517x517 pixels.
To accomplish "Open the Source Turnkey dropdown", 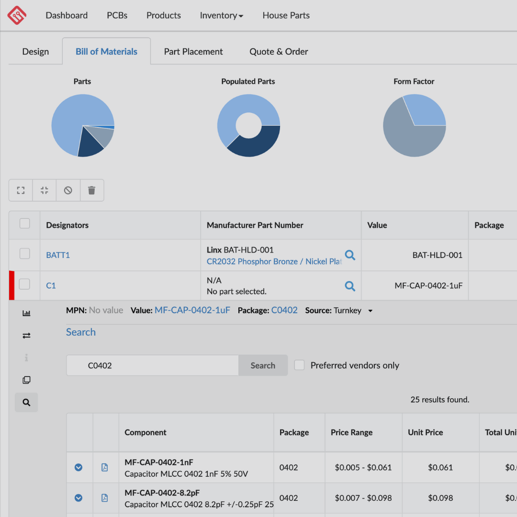I will point(370,311).
